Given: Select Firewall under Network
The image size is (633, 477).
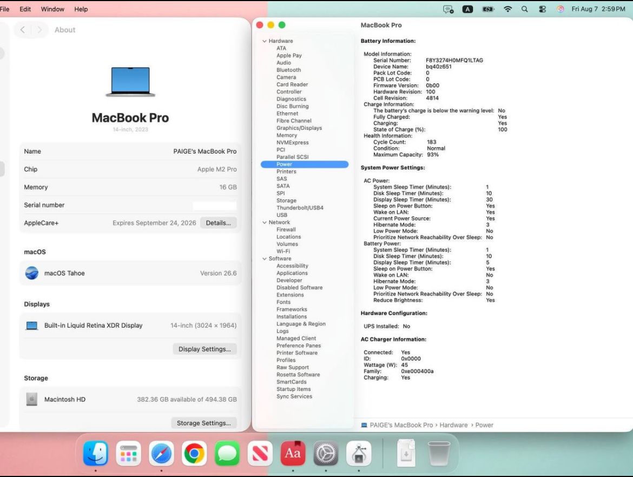Looking at the screenshot, I should (x=286, y=230).
